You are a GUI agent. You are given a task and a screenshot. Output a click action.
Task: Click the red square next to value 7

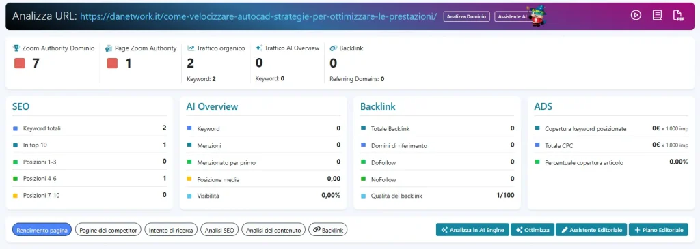click(x=20, y=63)
